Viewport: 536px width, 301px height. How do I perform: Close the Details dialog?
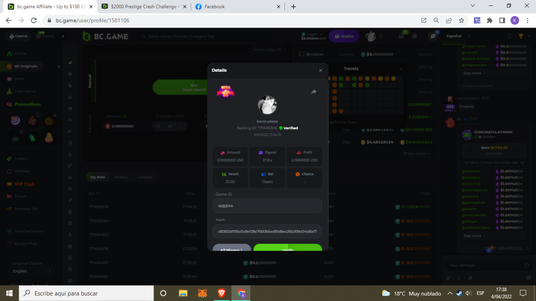(x=320, y=70)
